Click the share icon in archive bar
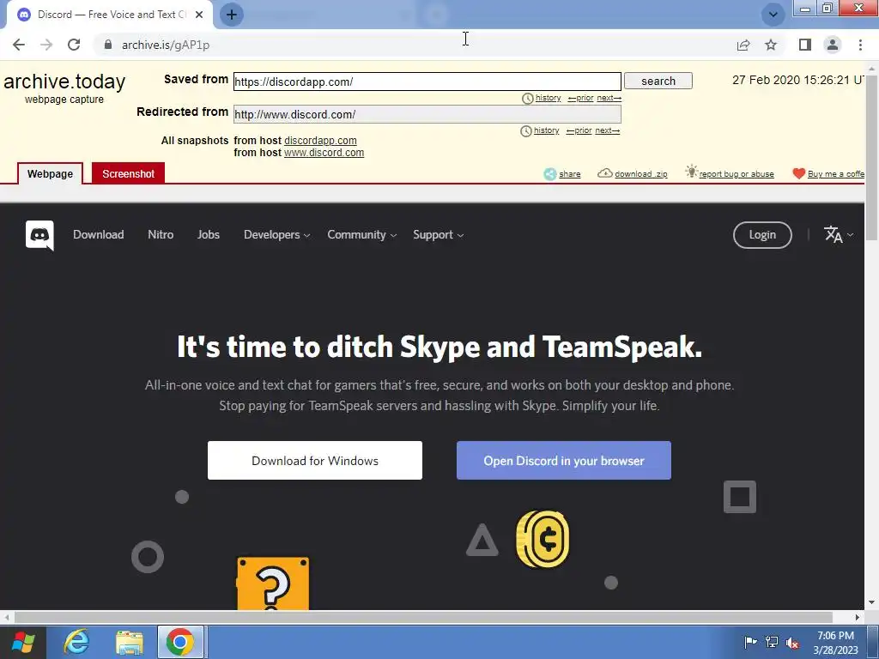The image size is (879, 659). pyautogui.click(x=550, y=173)
